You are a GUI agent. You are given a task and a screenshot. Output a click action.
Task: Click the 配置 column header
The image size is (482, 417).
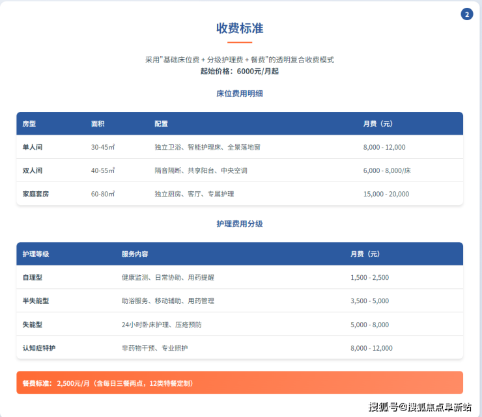click(x=161, y=124)
